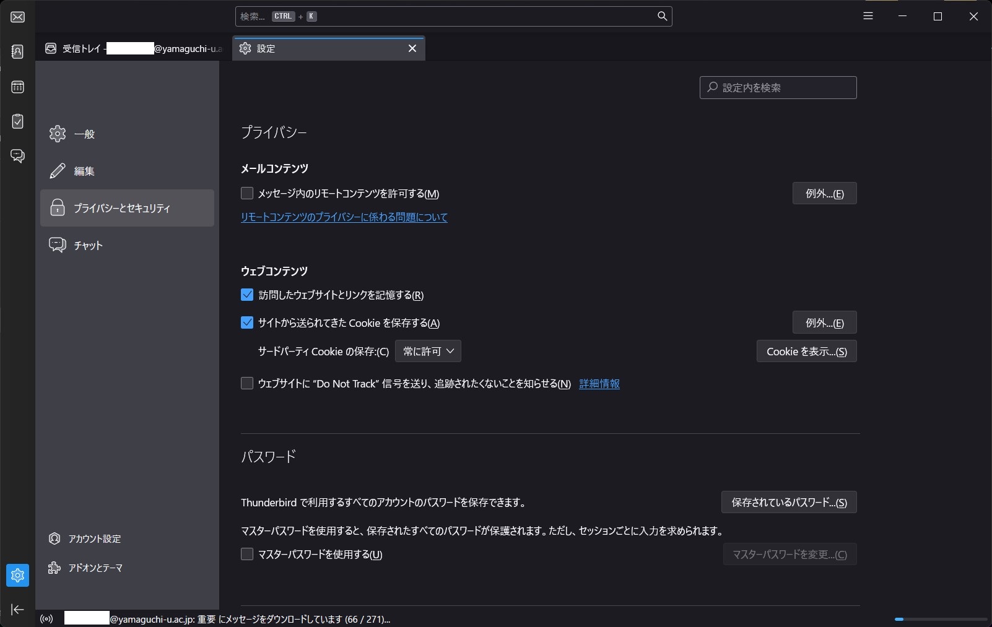
Task: Open the Chat space icon
Action: (x=17, y=155)
